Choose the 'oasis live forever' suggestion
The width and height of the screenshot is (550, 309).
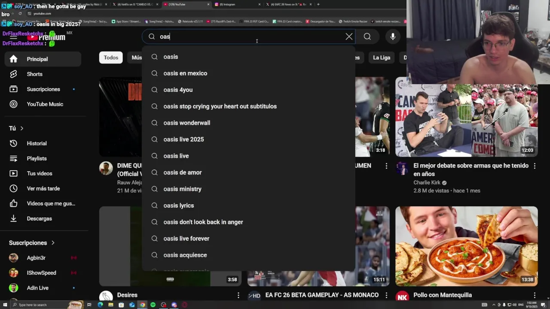[x=249, y=239]
